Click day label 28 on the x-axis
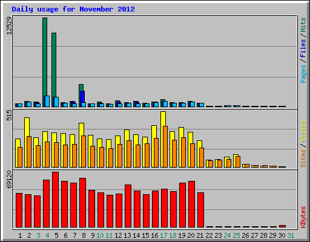Image resolution: width=310 pixels, height=242 pixels. pos(263,235)
